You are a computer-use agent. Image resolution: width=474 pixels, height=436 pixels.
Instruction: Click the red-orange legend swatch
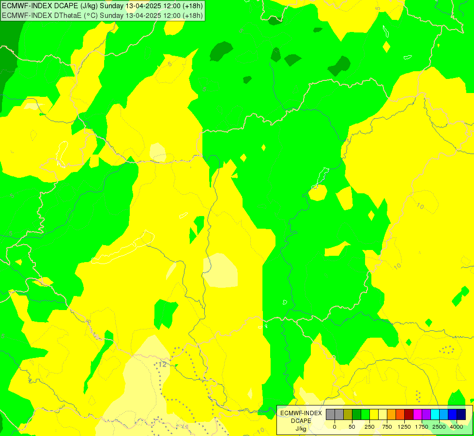(x=400, y=414)
